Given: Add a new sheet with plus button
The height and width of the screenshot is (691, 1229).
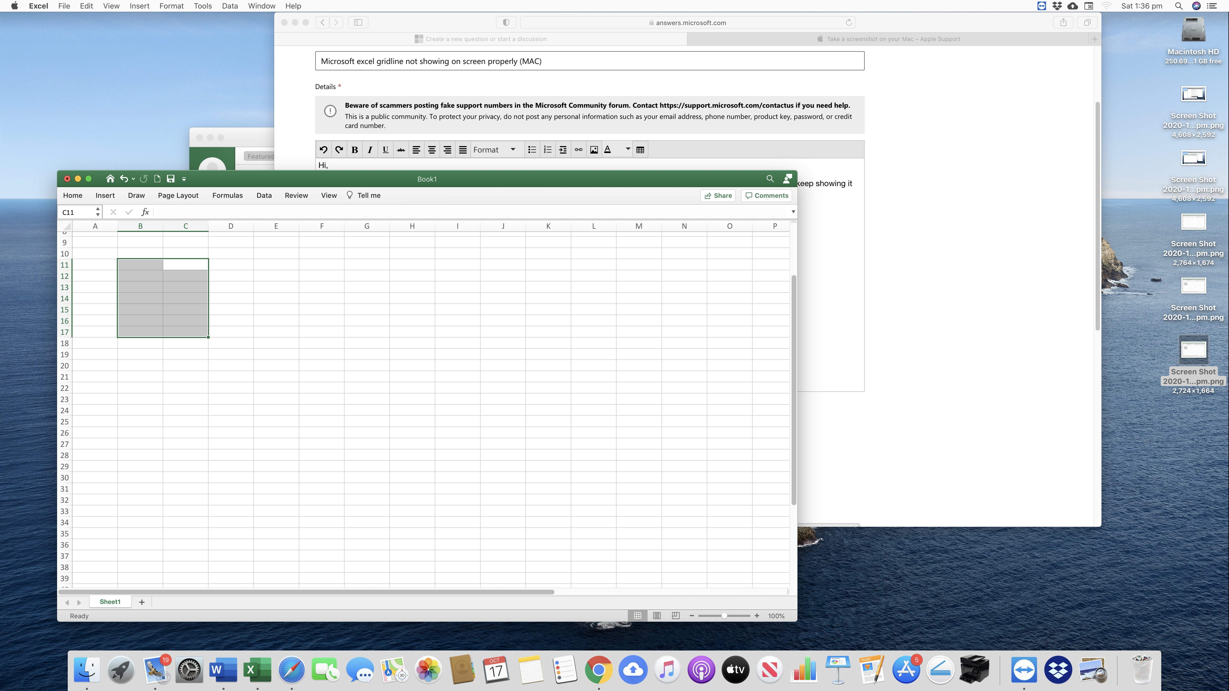Looking at the screenshot, I should [142, 602].
